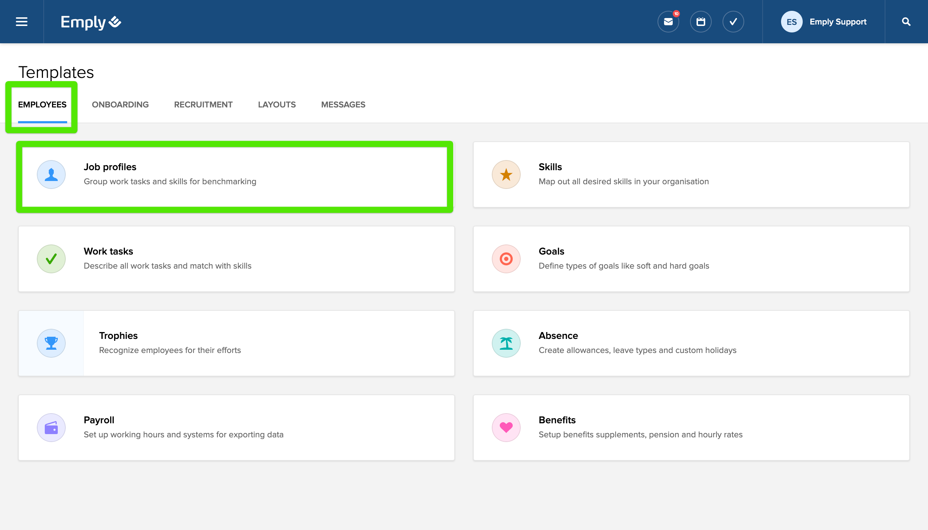Open the messages envelope icon

668,22
